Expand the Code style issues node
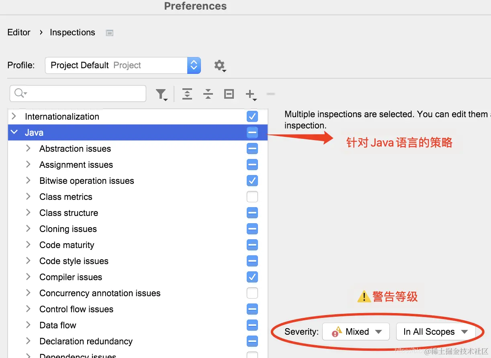Image resolution: width=491 pixels, height=358 pixels. click(28, 261)
